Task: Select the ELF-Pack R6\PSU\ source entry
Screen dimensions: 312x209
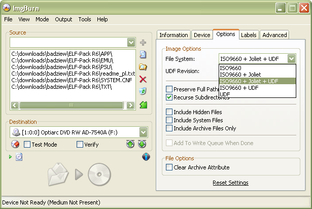Action: tap(62, 67)
